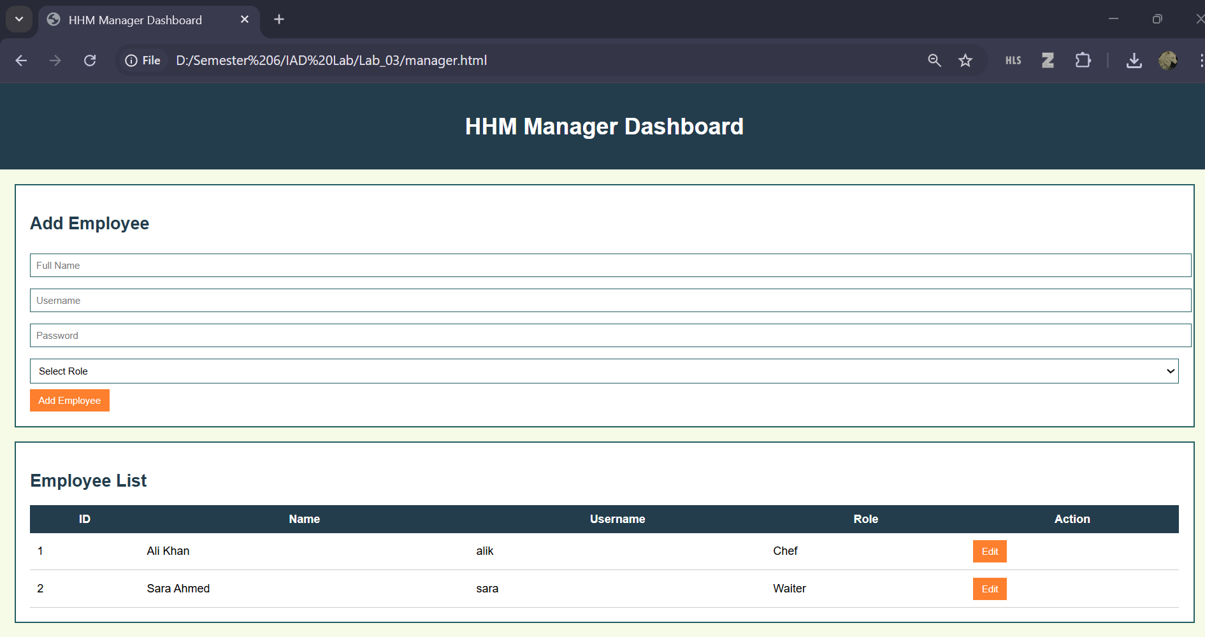1205x637 pixels.
Task: Open the Downloads tray icon
Action: 1134,61
